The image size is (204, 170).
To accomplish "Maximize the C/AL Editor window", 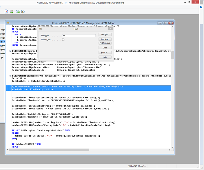I will 165,23.
